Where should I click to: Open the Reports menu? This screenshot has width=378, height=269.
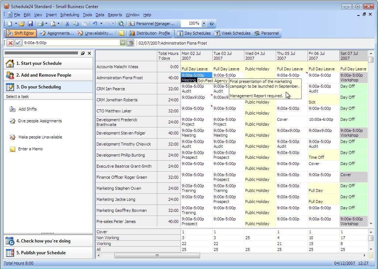point(115,15)
